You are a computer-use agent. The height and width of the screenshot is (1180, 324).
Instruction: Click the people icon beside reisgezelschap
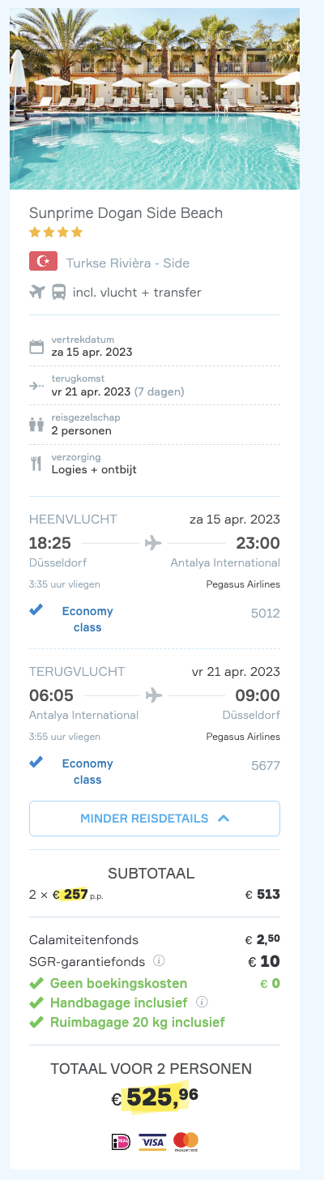point(36,425)
